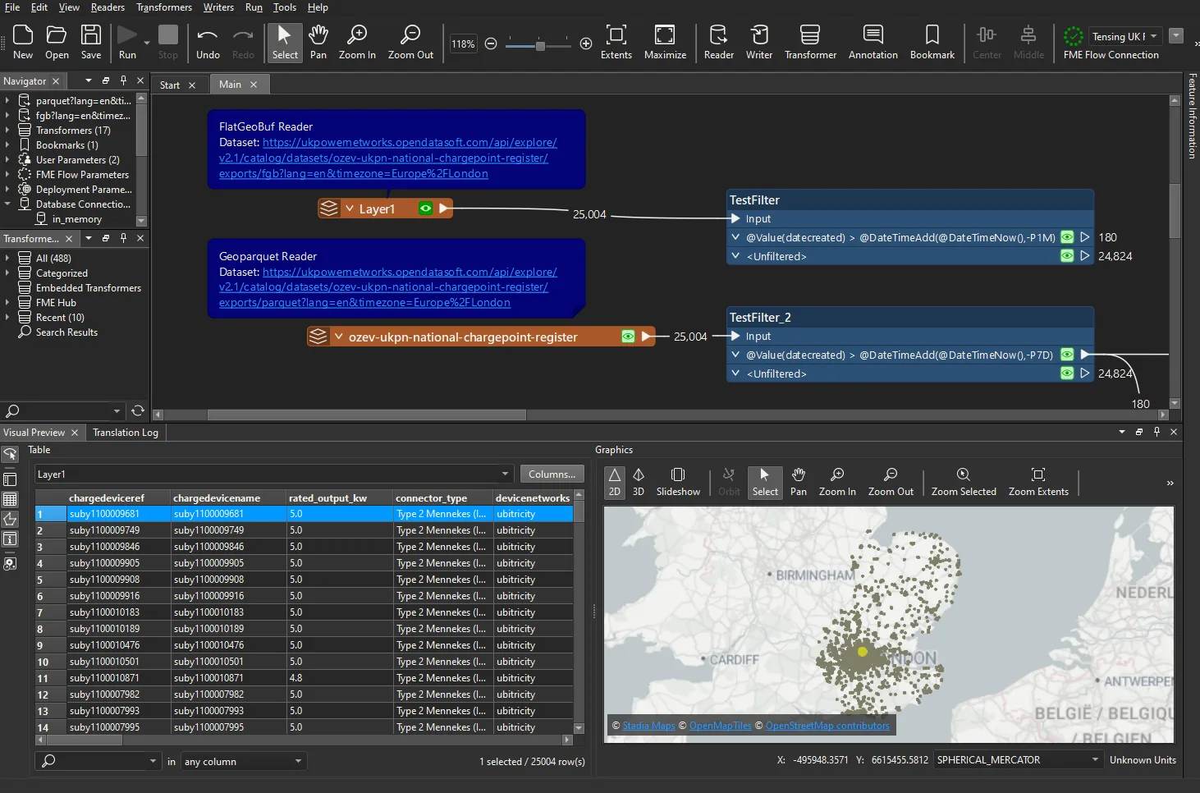
Task: Click the canvas zoom level slider
Action: [x=539, y=44]
